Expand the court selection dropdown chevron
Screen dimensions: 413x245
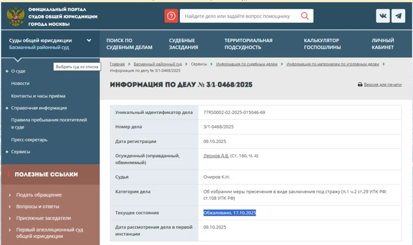[x=89, y=41]
